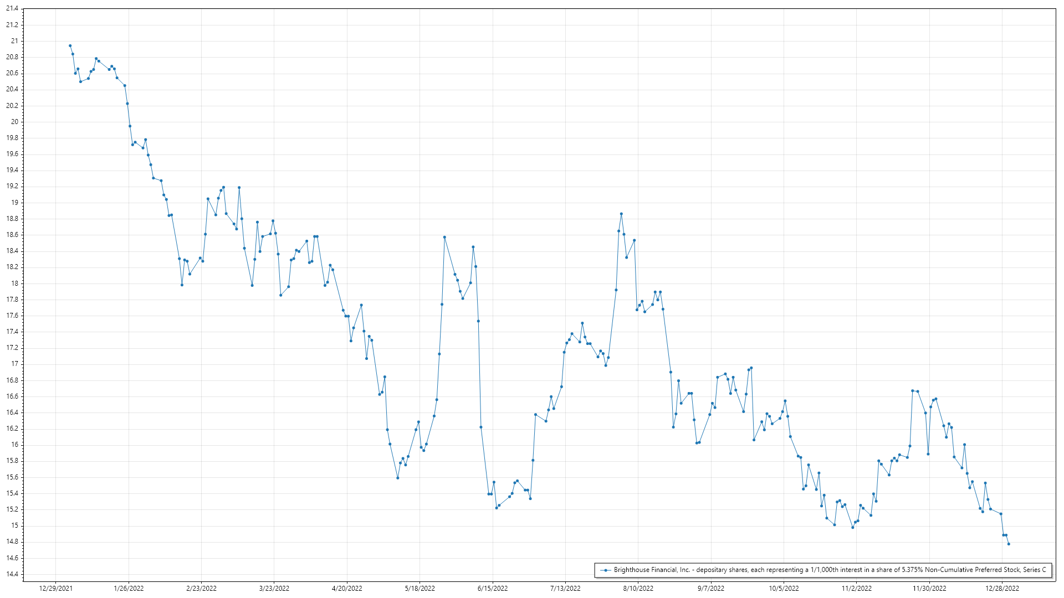The image size is (1064, 598).
Task: Click the 16 y-axis value label
Action: [x=14, y=445]
